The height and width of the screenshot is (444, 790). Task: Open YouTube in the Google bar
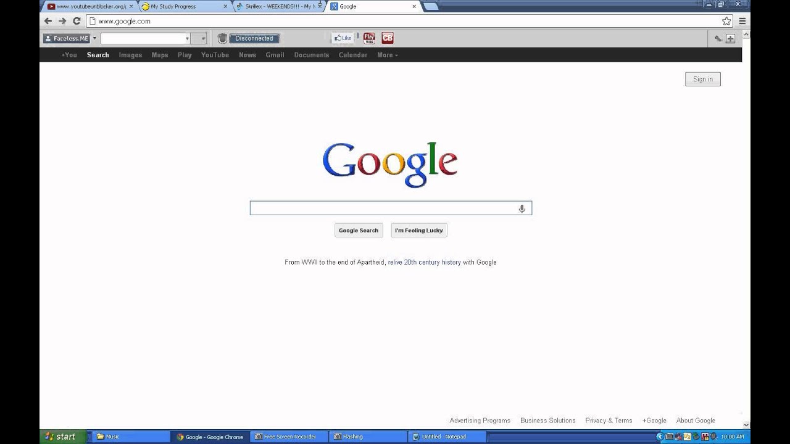tap(215, 55)
